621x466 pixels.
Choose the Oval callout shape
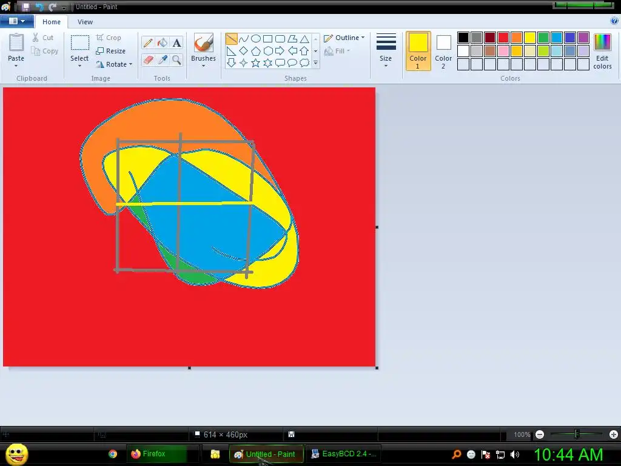[x=292, y=62]
